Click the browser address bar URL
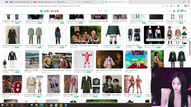This screenshot has height=107, width=191. [x=85, y=6]
